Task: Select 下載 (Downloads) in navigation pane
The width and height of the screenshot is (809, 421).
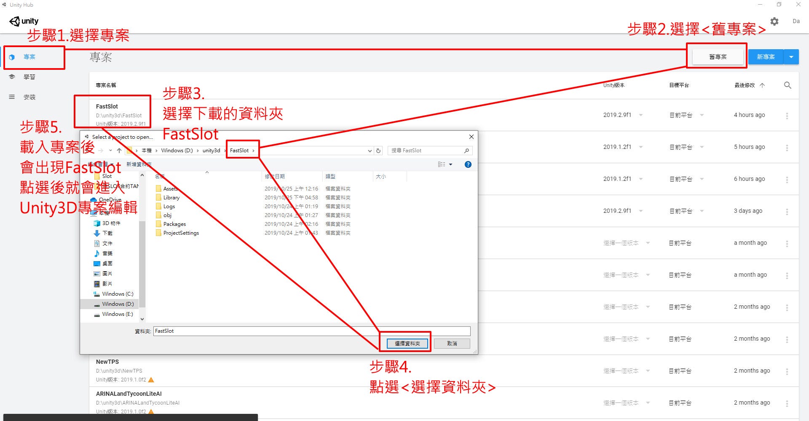Action: point(107,233)
